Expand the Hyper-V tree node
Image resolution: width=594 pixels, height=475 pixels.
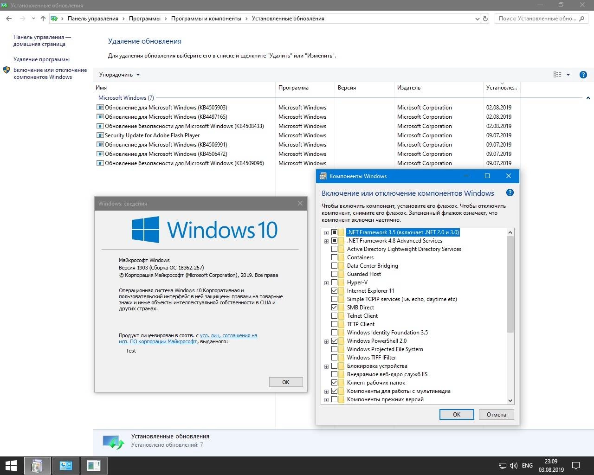pyautogui.click(x=326, y=283)
